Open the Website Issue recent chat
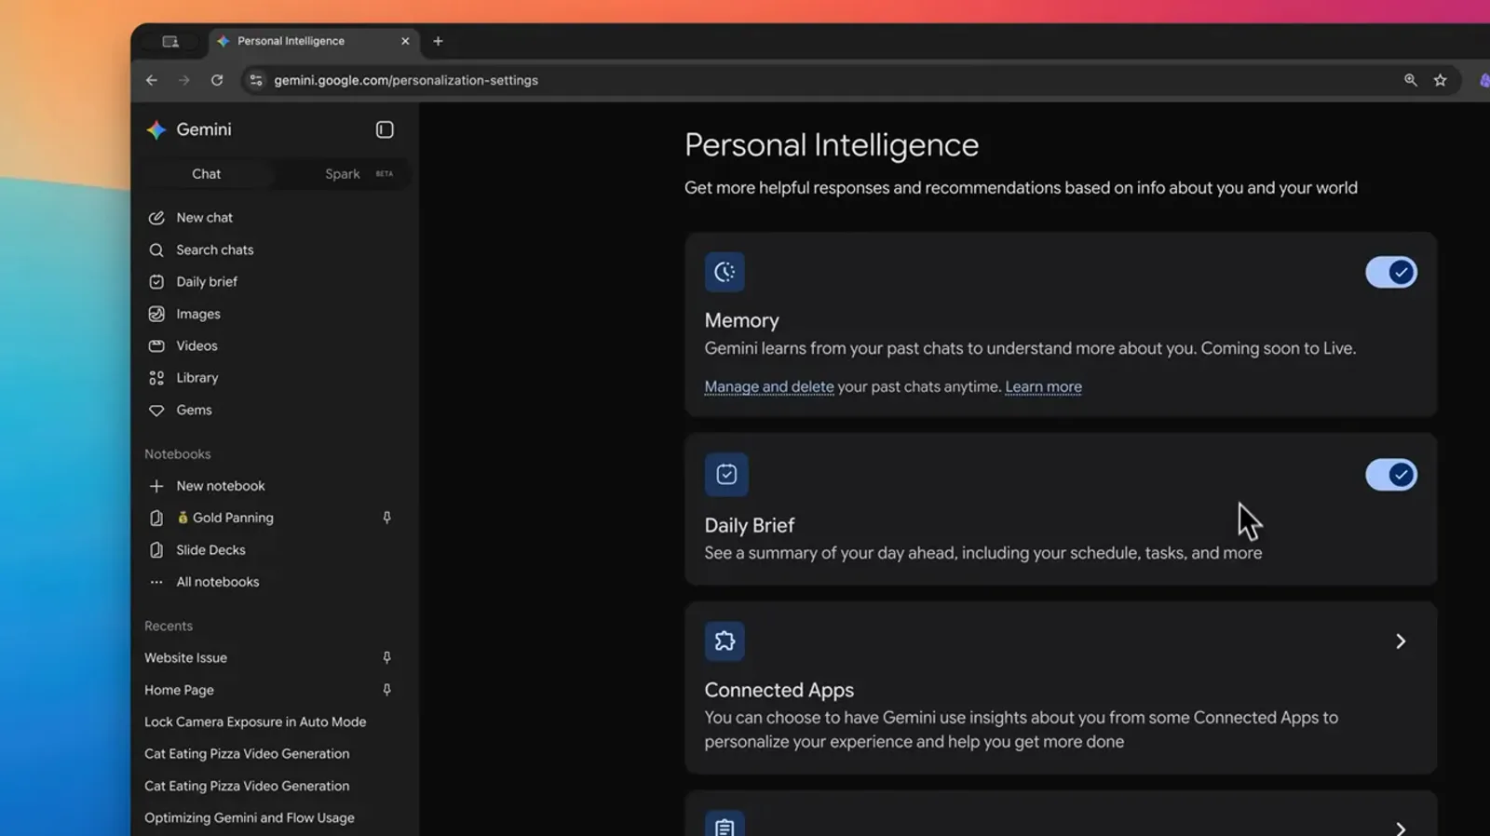 (185, 657)
